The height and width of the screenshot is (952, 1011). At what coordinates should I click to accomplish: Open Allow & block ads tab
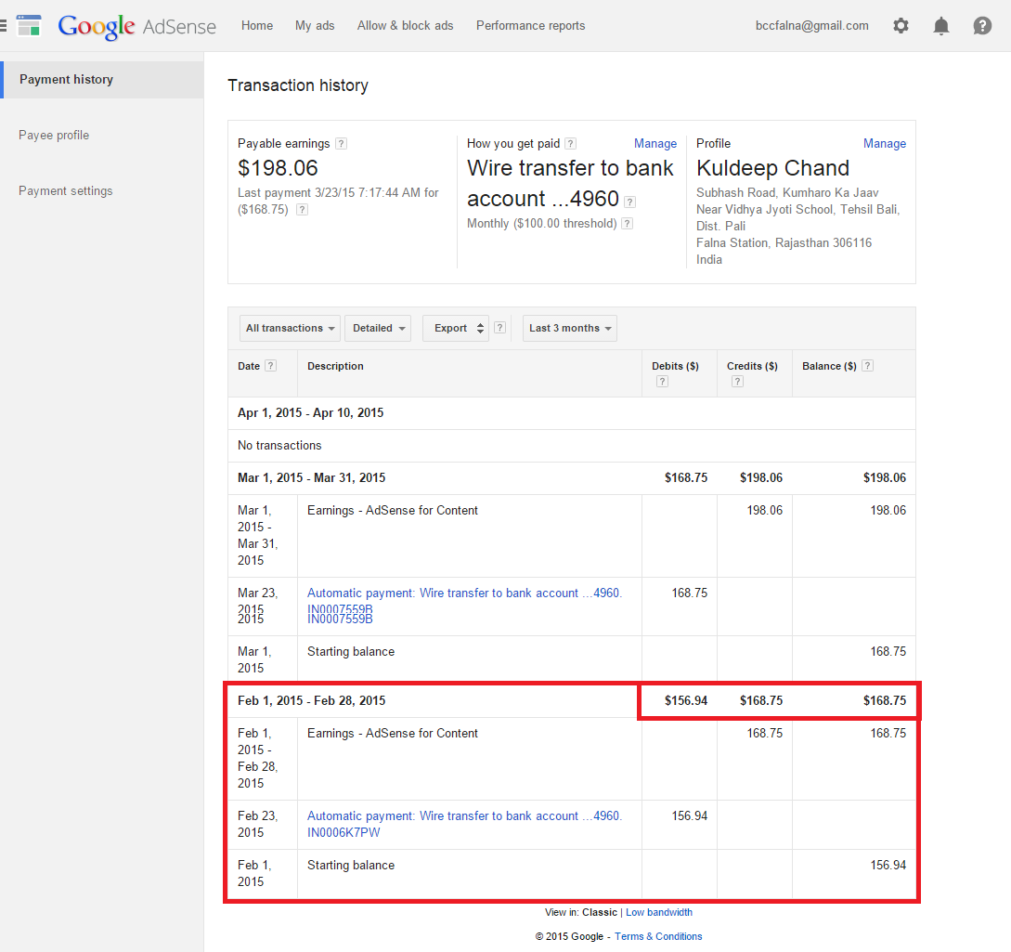405,26
